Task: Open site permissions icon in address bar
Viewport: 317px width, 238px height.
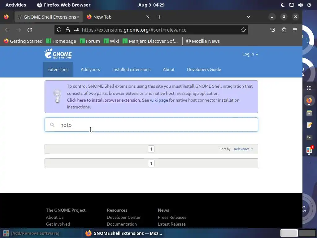Action: [76, 30]
